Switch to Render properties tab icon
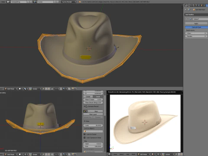 click(x=191, y=5)
